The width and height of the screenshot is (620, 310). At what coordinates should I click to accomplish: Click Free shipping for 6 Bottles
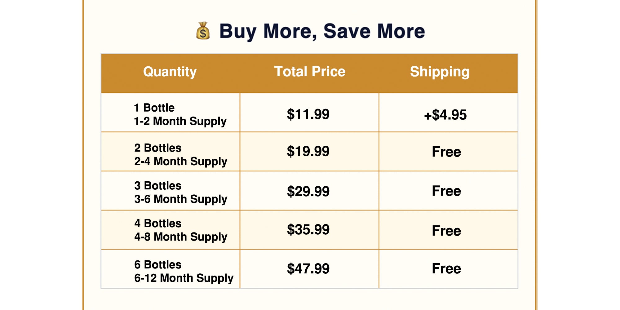[x=446, y=268]
